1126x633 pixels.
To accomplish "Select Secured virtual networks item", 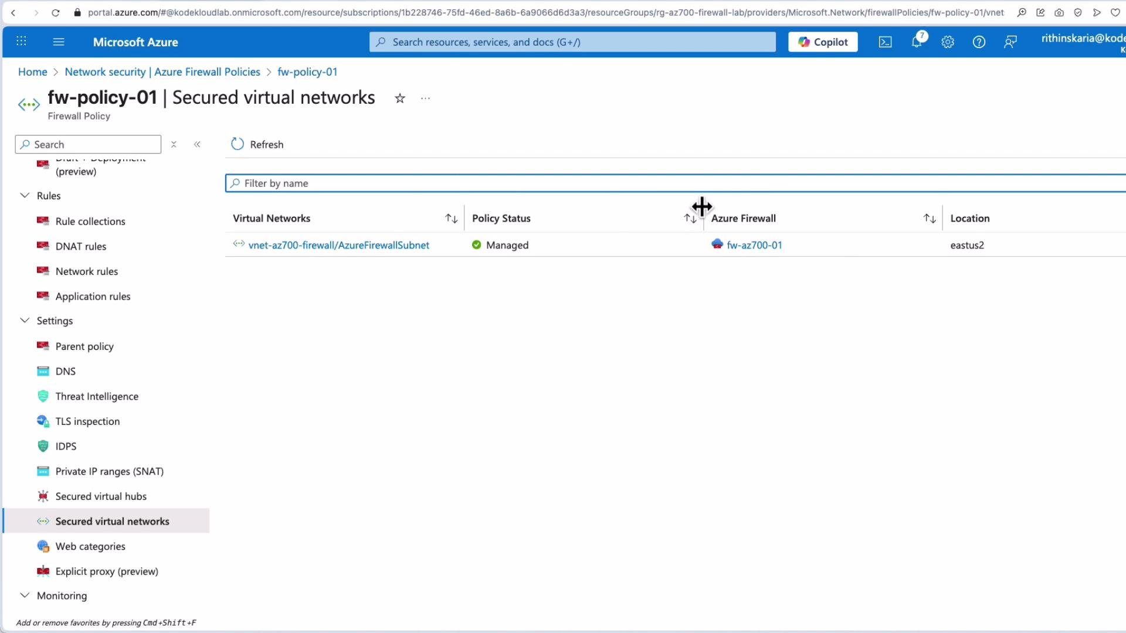I will (106, 521).
